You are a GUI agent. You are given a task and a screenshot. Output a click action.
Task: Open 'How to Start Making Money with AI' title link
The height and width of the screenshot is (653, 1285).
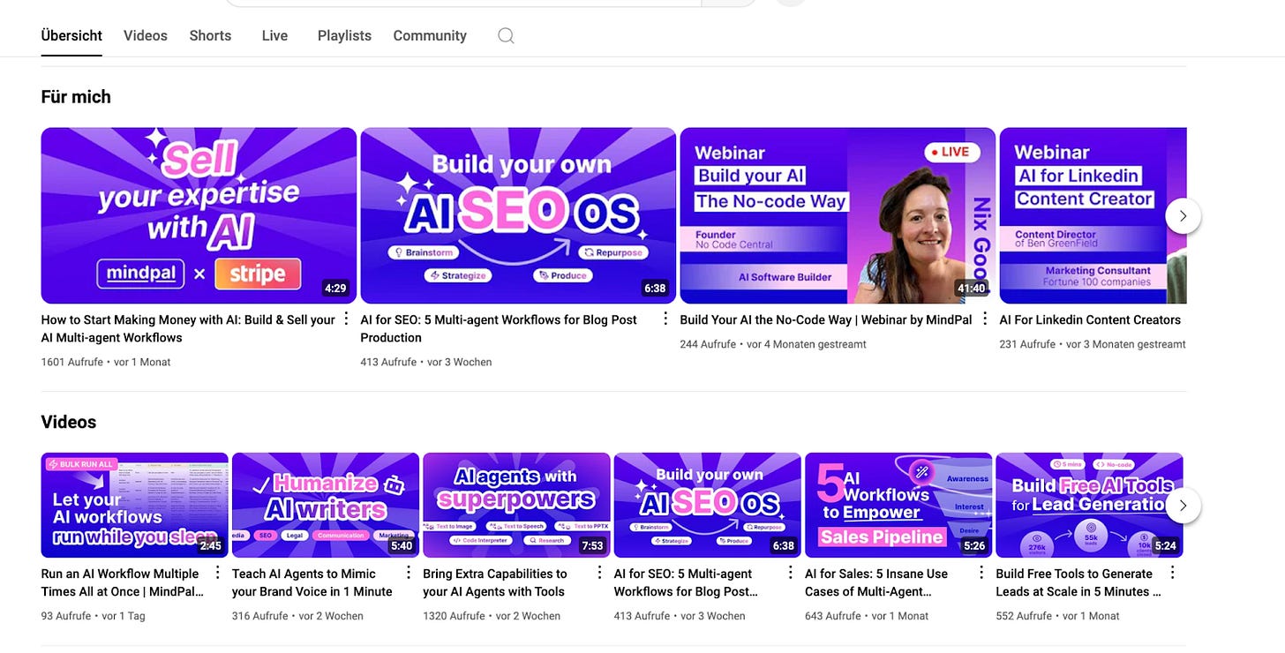[188, 328]
